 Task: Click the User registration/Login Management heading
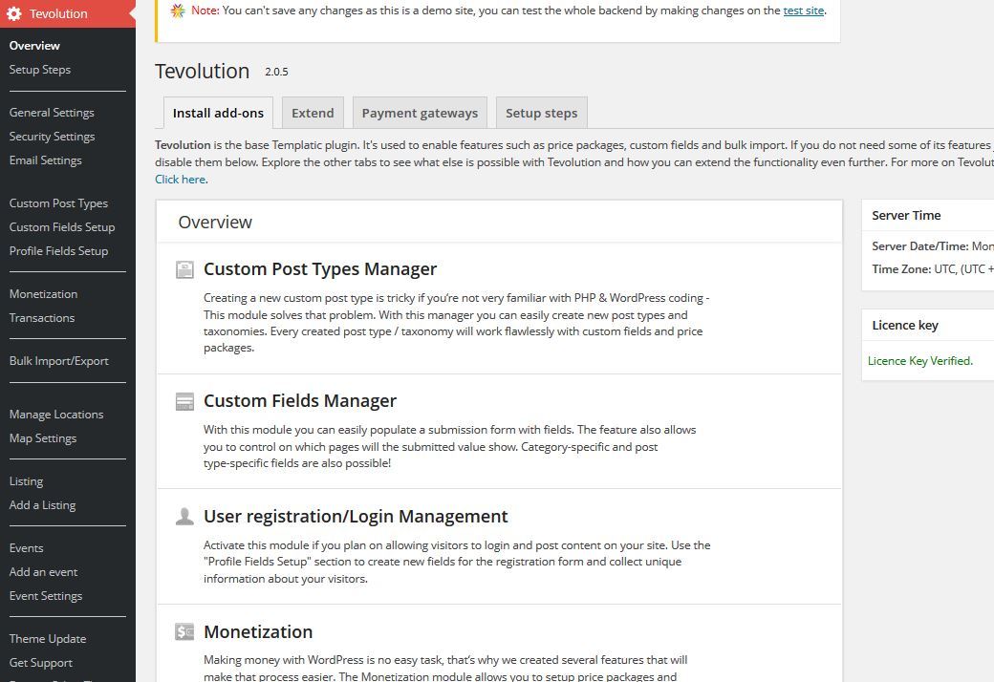(x=356, y=517)
